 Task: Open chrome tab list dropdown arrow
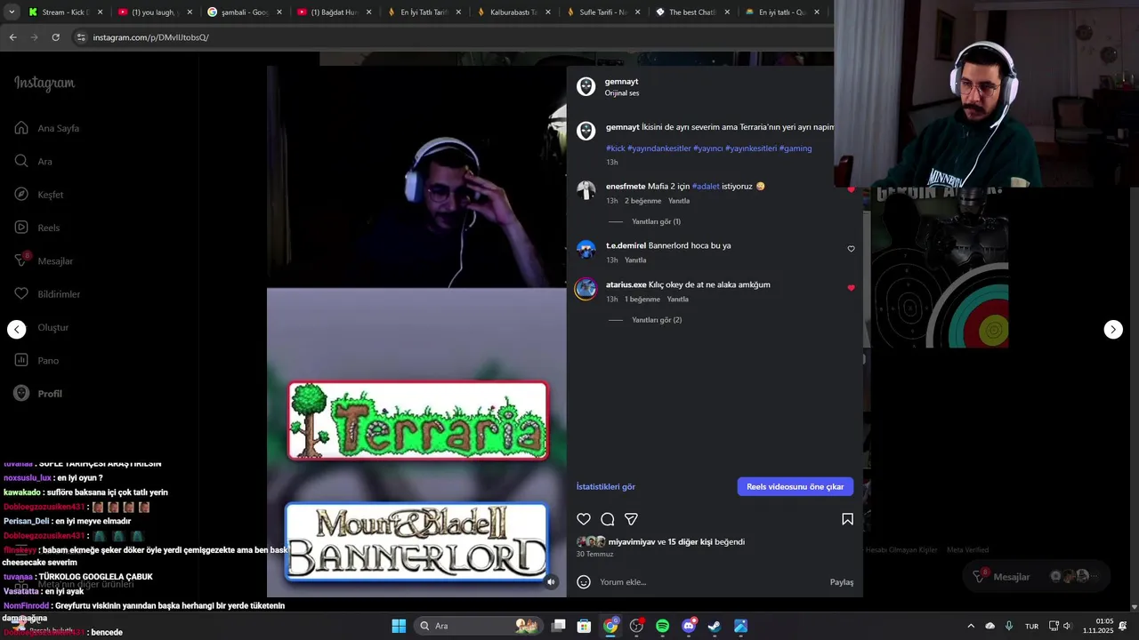tap(12, 12)
